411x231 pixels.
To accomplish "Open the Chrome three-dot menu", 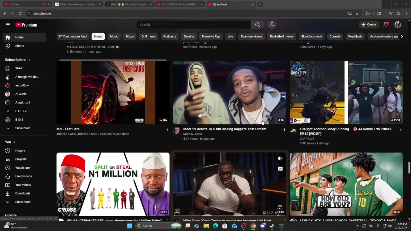I will click(x=406, y=13).
